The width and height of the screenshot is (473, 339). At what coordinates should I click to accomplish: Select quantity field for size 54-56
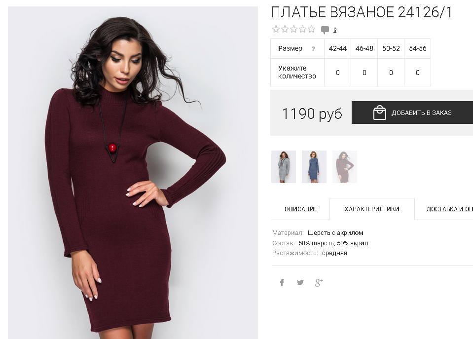[417, 73]
